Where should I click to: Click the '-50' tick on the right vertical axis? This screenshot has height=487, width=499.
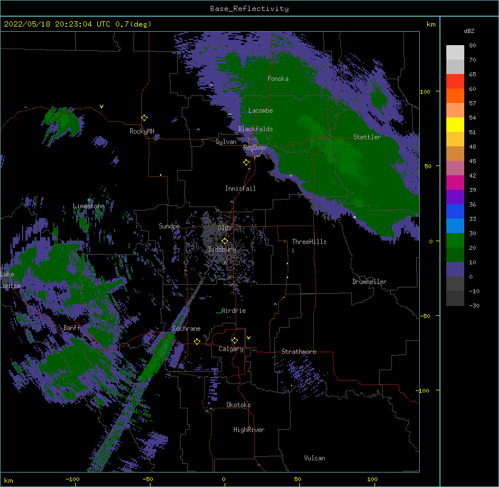[x=425, y=316]
